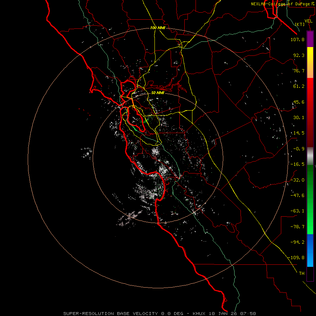Click the 61.2 velocity scale value
Viewport: 316px width, 316px height.
pyautogui.click(x=299, y=86)
